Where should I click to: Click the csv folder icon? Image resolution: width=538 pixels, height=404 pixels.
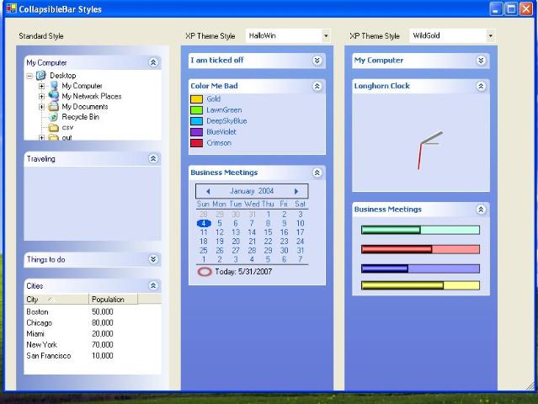click(x=54, y=128)
